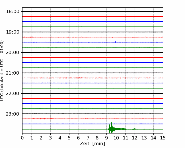This screenshot has height=148, width=185.
Task: Select the 21:00 label on the vertical axis
Action: coord(13,73)
